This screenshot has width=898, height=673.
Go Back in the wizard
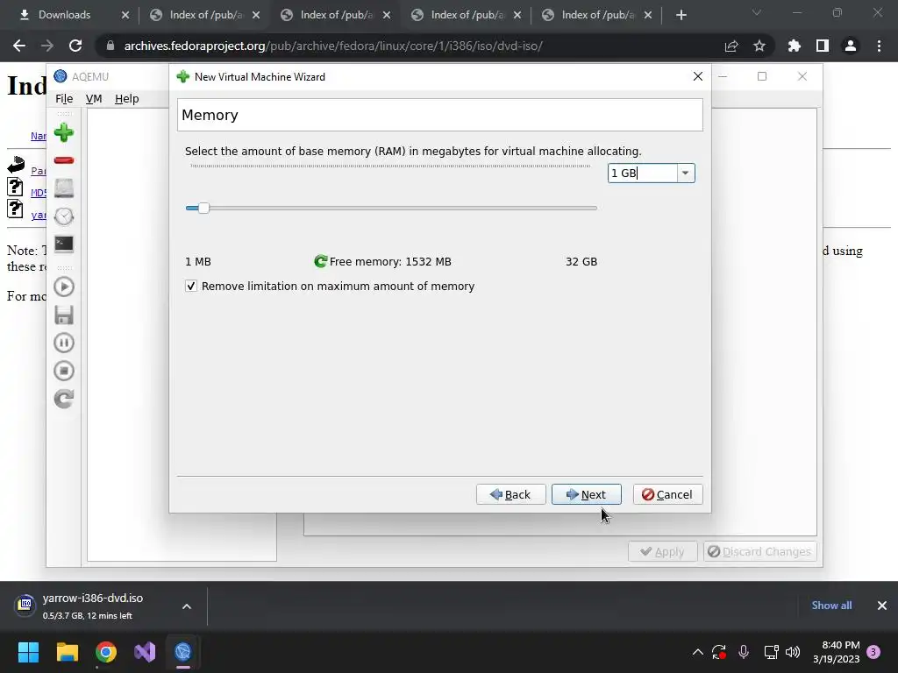(511, 494)
